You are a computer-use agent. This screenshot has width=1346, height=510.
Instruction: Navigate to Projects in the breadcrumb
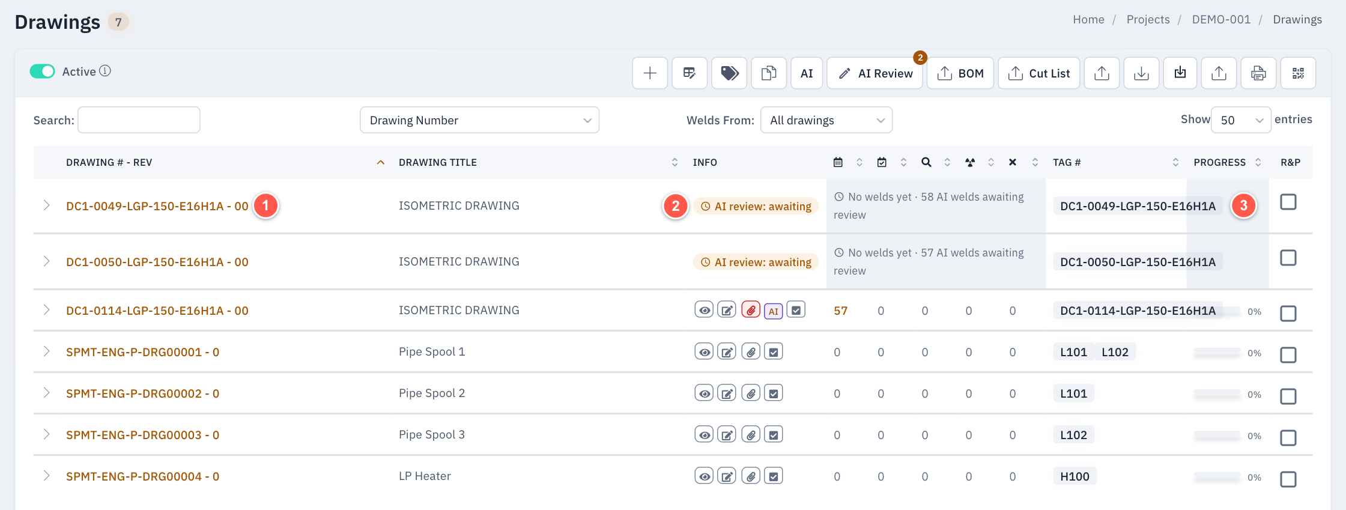click(x=1148, y=19)
